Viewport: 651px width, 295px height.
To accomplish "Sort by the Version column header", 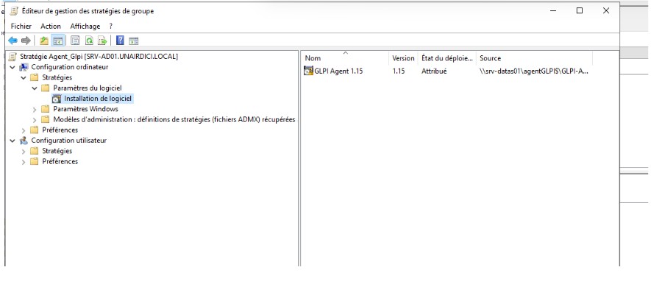I will click(404, 58).
